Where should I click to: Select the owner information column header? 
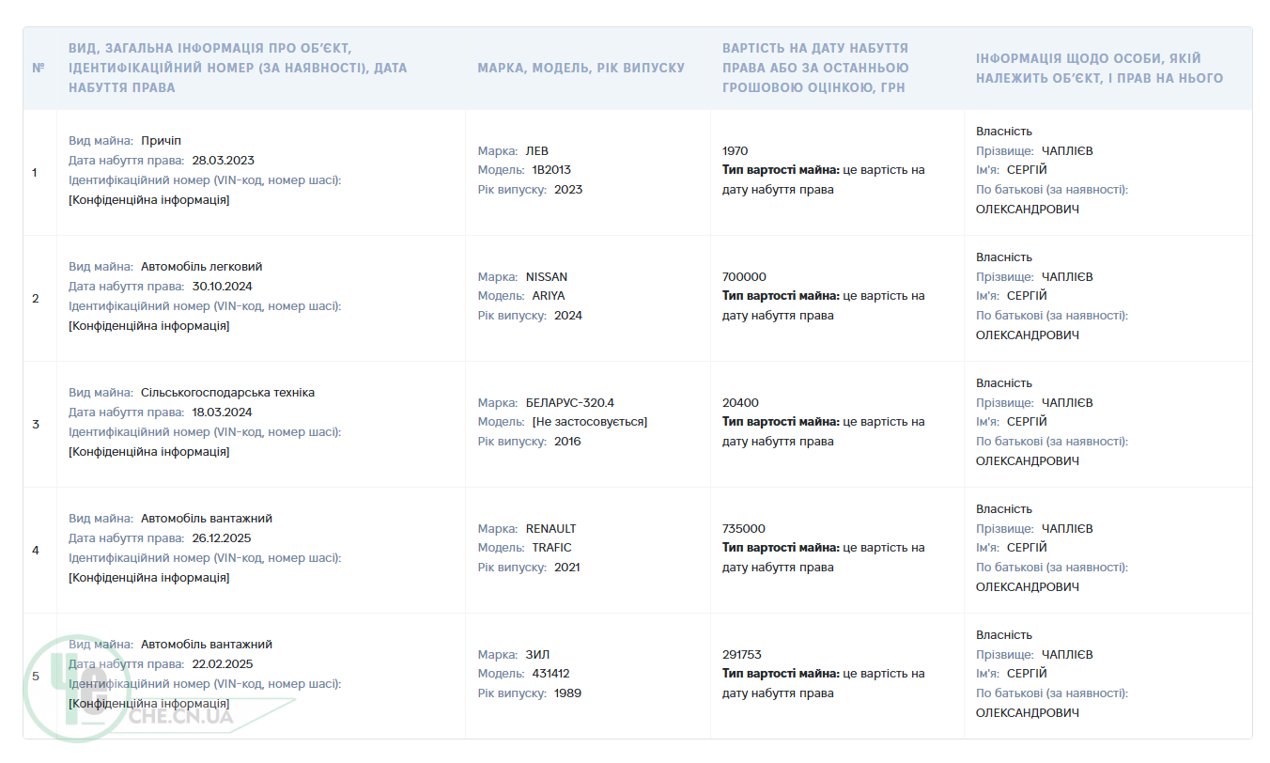[1099, 68]
